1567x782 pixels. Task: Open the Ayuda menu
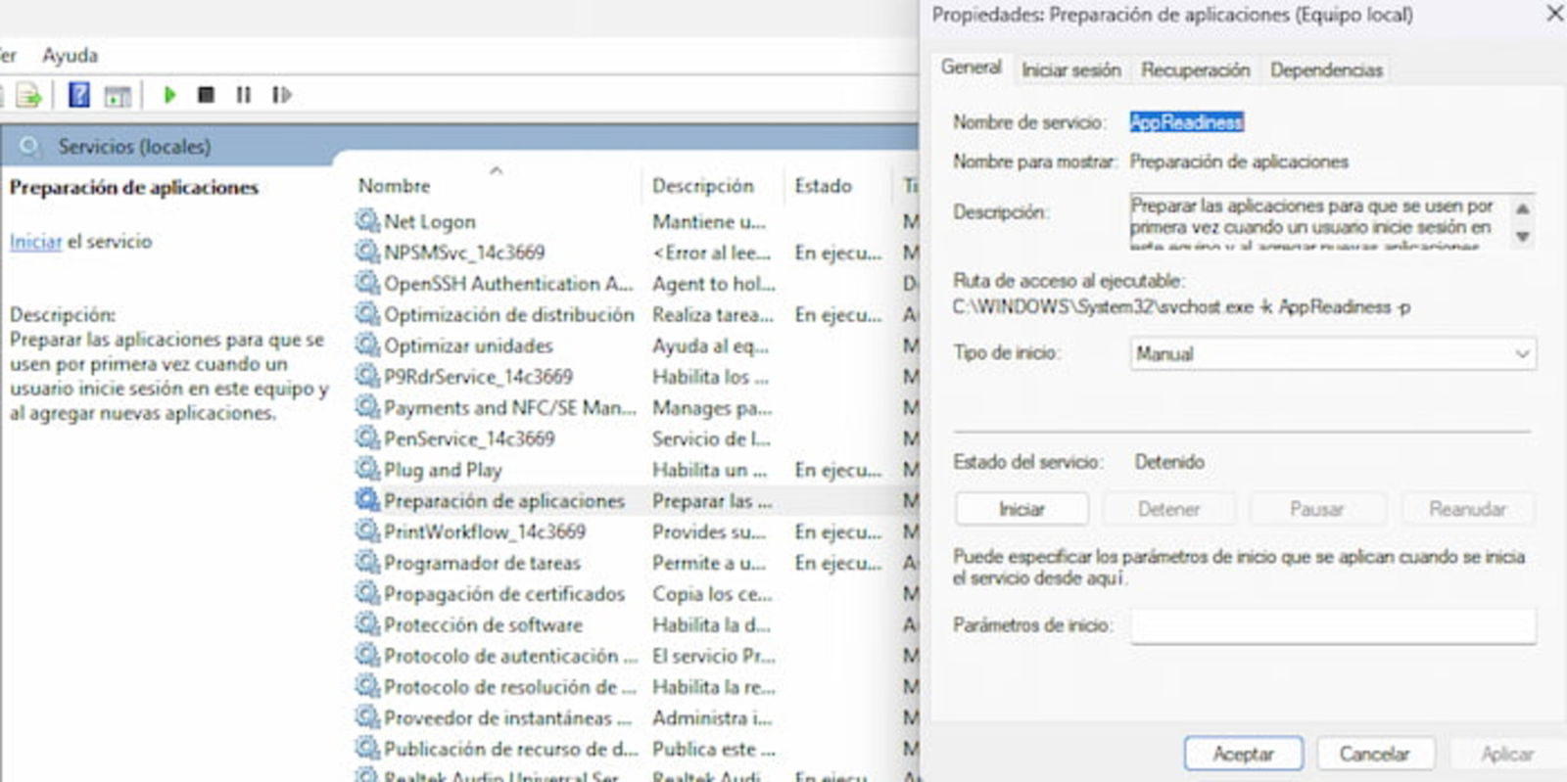click(x=70, y=55)
